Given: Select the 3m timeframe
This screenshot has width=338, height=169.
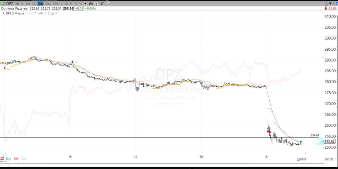Looking at the screenshot, I should pos(34,4).
